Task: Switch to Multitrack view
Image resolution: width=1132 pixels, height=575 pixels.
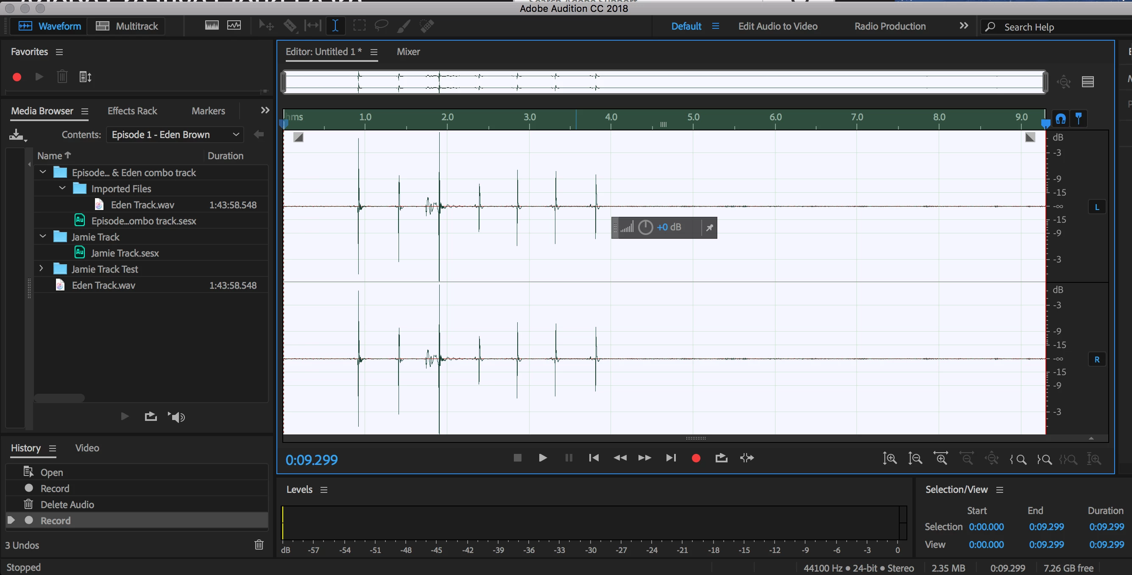Action: point(127,26)
